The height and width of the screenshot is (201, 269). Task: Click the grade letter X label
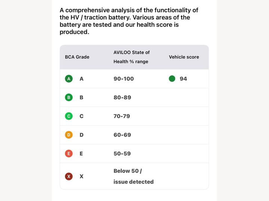coord(81,176)
